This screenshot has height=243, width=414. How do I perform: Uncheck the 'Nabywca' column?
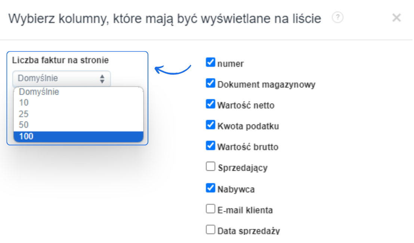point(210,187)
